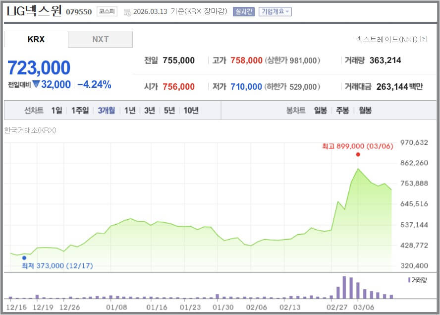Screen dimensions: 440x315
Task: Click the upper limit price 981,000
Action: [303, 61]
